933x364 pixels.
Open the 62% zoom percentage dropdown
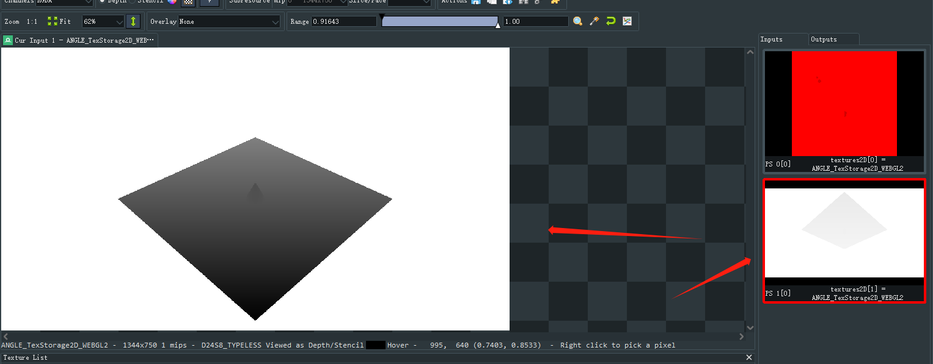(103, 21)
